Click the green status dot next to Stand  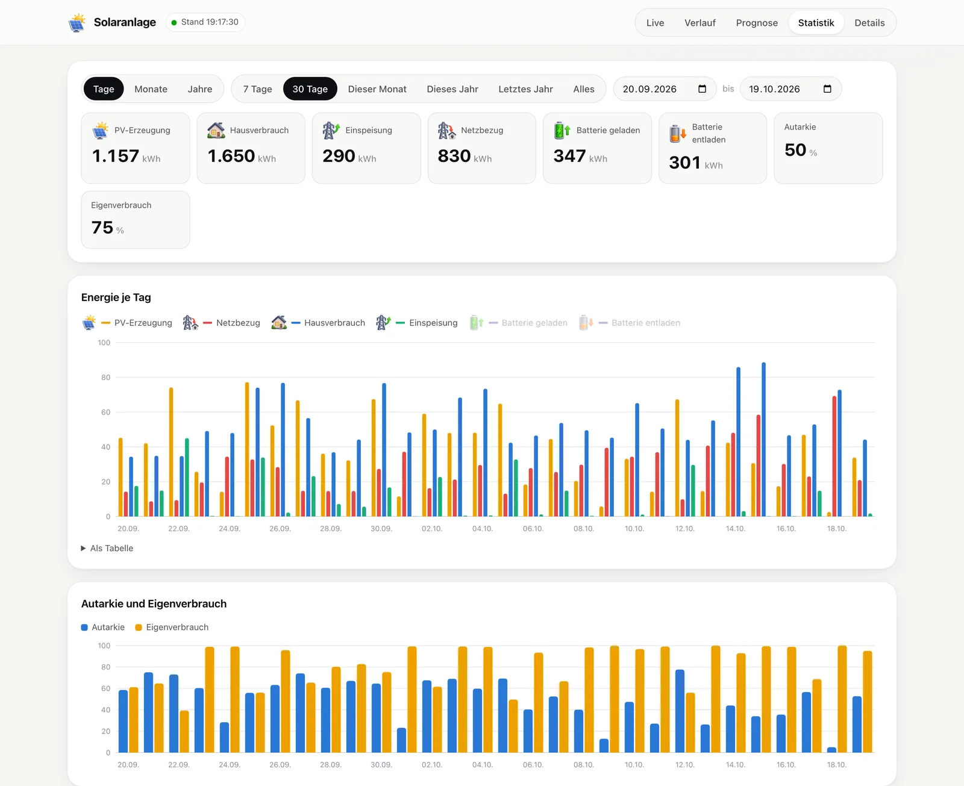coord(174,22)
